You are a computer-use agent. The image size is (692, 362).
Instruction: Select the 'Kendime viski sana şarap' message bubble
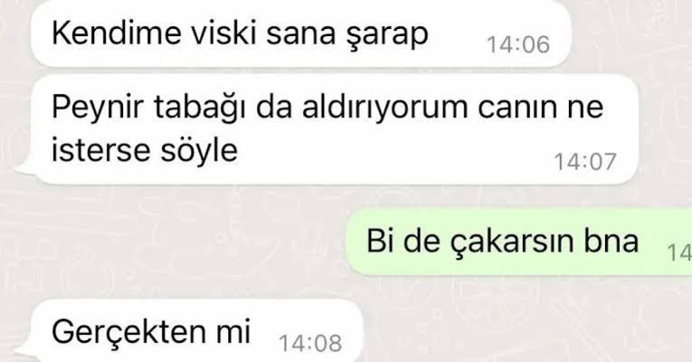pyautogui.click(x=301, y=34)
